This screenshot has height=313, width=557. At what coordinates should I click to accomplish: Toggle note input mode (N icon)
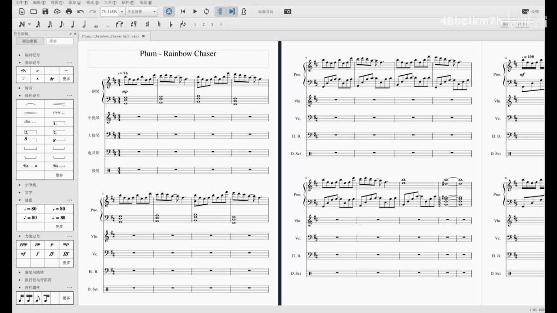(x=22, y=24)
